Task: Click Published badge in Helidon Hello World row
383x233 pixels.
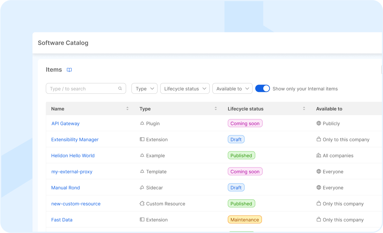Action: point(241,155)
